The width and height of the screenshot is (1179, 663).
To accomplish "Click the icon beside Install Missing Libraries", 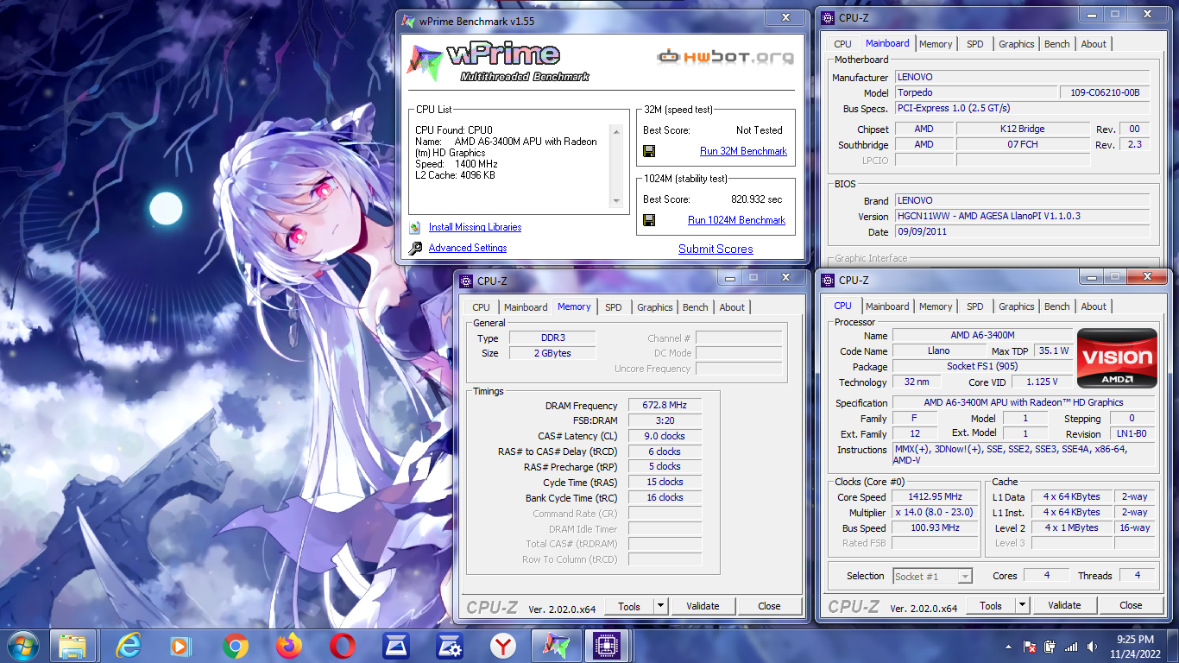I will [416, 227].
